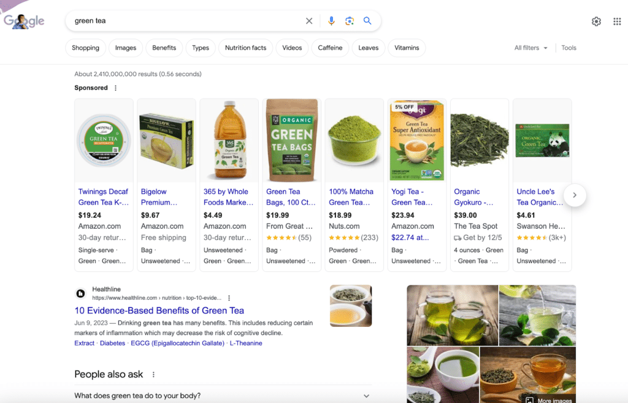Open the Bigelow Premium product link
This screenshot has width=628, height=403.
(159, 197)
